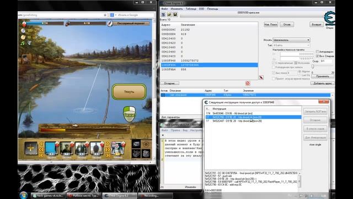Viewport: 353px width, 199px height.
Task: Click the red hook icon at game top-left
Action: 24,23
